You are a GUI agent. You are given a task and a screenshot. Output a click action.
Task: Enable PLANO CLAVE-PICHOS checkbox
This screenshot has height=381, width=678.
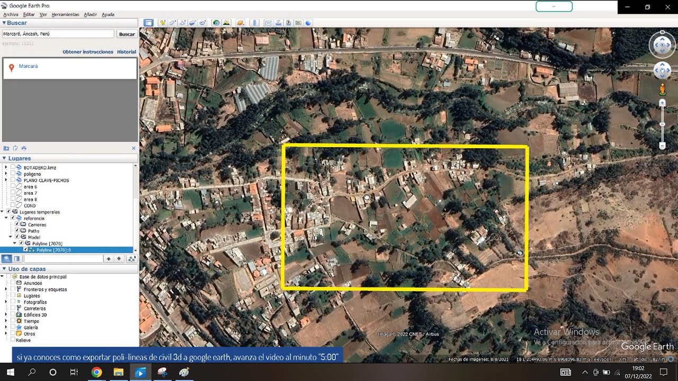[x=13, y=180]
